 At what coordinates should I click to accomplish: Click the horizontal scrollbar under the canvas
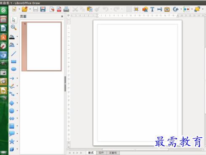pos(135,150)
